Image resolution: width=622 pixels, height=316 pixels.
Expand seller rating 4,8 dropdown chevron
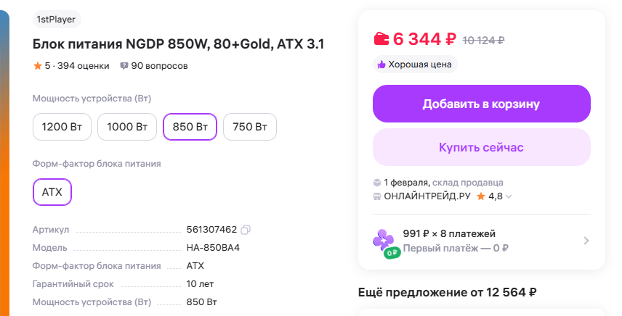[x=509, y=196]
